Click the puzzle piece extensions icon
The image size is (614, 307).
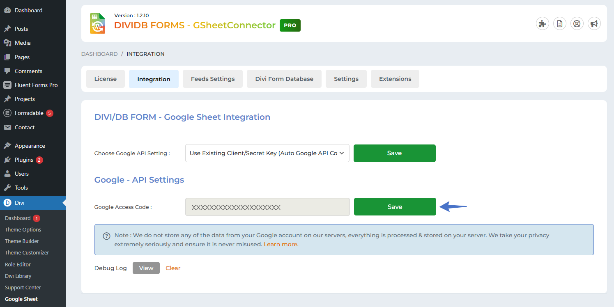(x=543, y=24)
